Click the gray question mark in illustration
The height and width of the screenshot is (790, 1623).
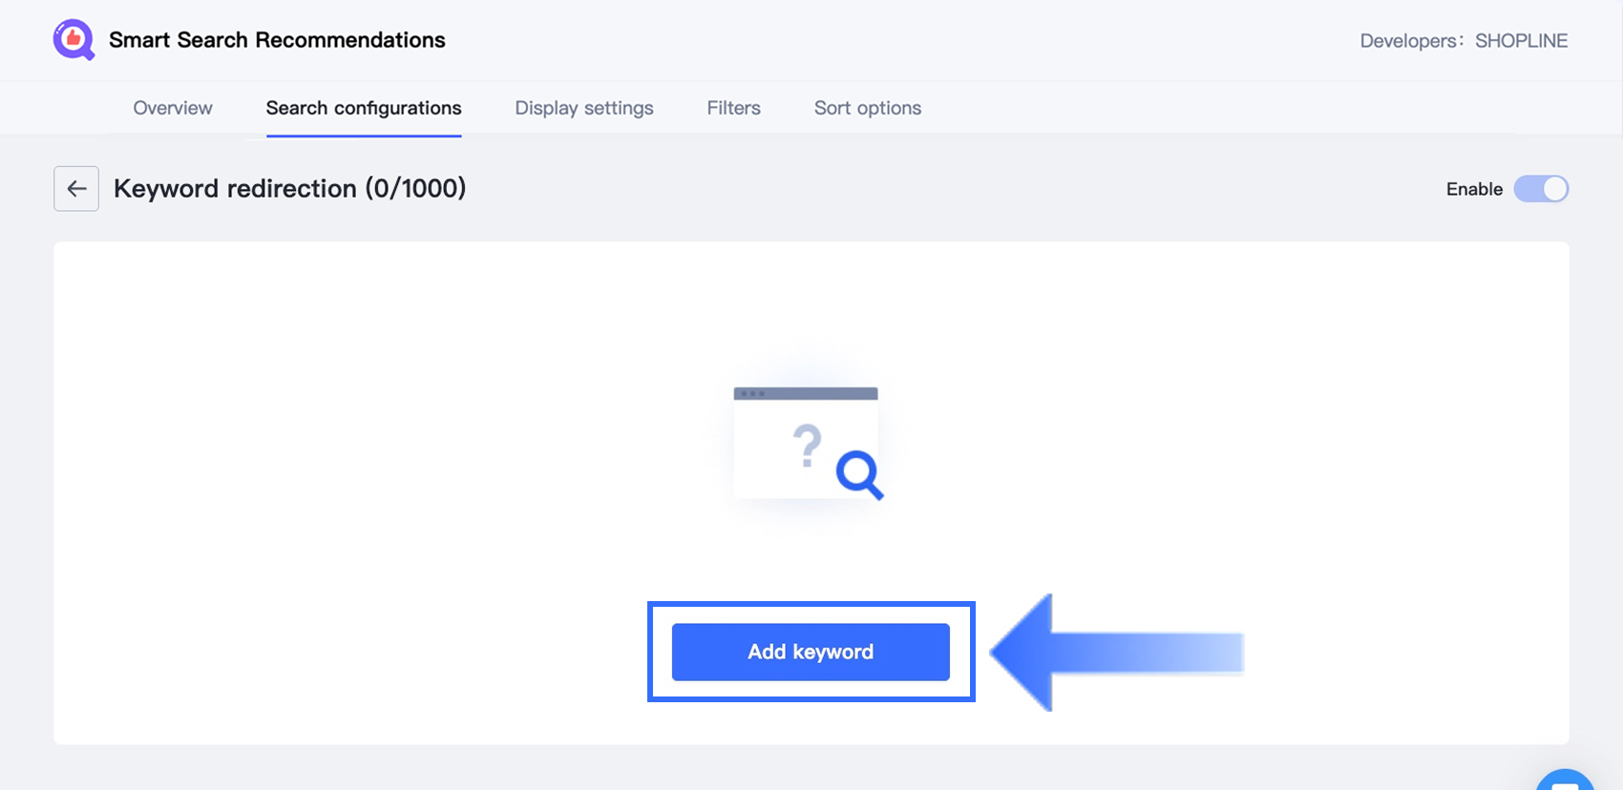point(808,446)
